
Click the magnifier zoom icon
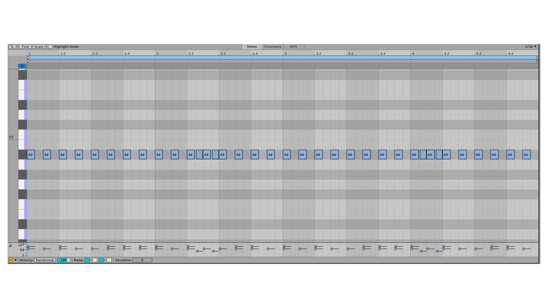tap(12, 46)
